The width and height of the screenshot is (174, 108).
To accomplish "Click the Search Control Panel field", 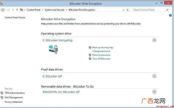I will coord(151,10).
